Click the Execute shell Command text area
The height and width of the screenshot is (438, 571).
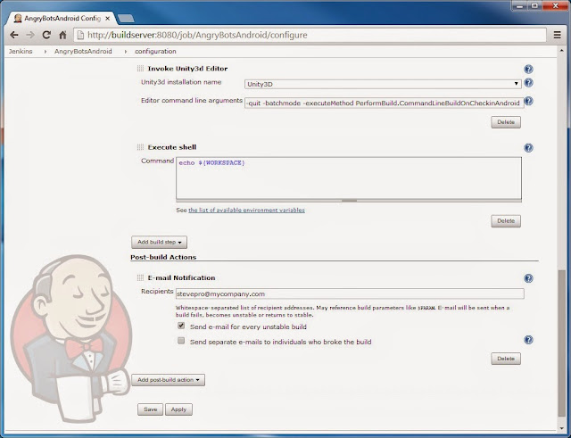[x=349, y=178]
